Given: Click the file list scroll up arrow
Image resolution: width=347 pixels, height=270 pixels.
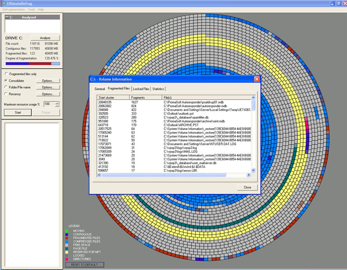Looking at the screenshot, I should [253, 98].
